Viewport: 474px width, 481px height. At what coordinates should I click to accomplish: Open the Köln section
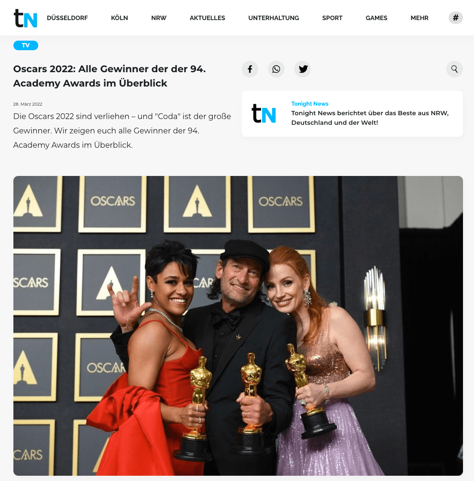coord(120,18)
